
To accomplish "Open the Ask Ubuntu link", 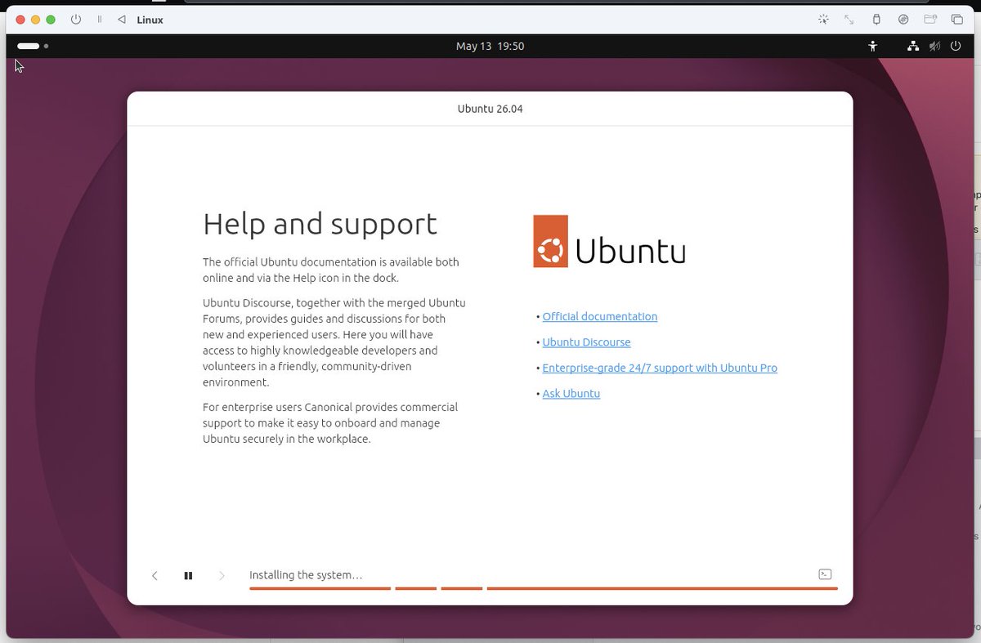I will click(x=571, y=394).
